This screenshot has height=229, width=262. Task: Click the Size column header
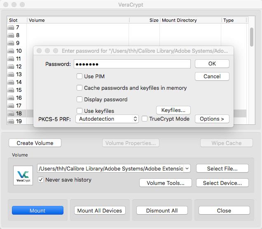145,20
